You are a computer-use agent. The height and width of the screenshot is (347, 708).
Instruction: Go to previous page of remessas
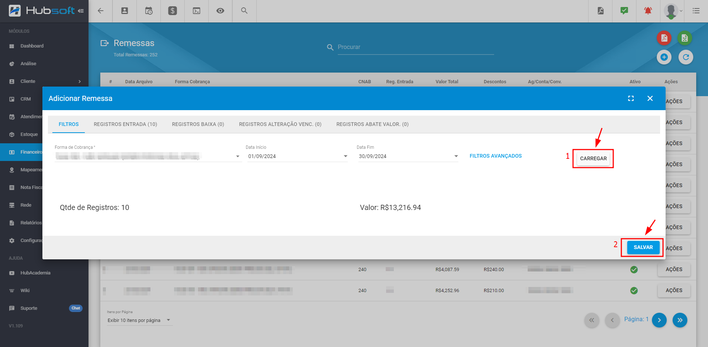[612, 320]
